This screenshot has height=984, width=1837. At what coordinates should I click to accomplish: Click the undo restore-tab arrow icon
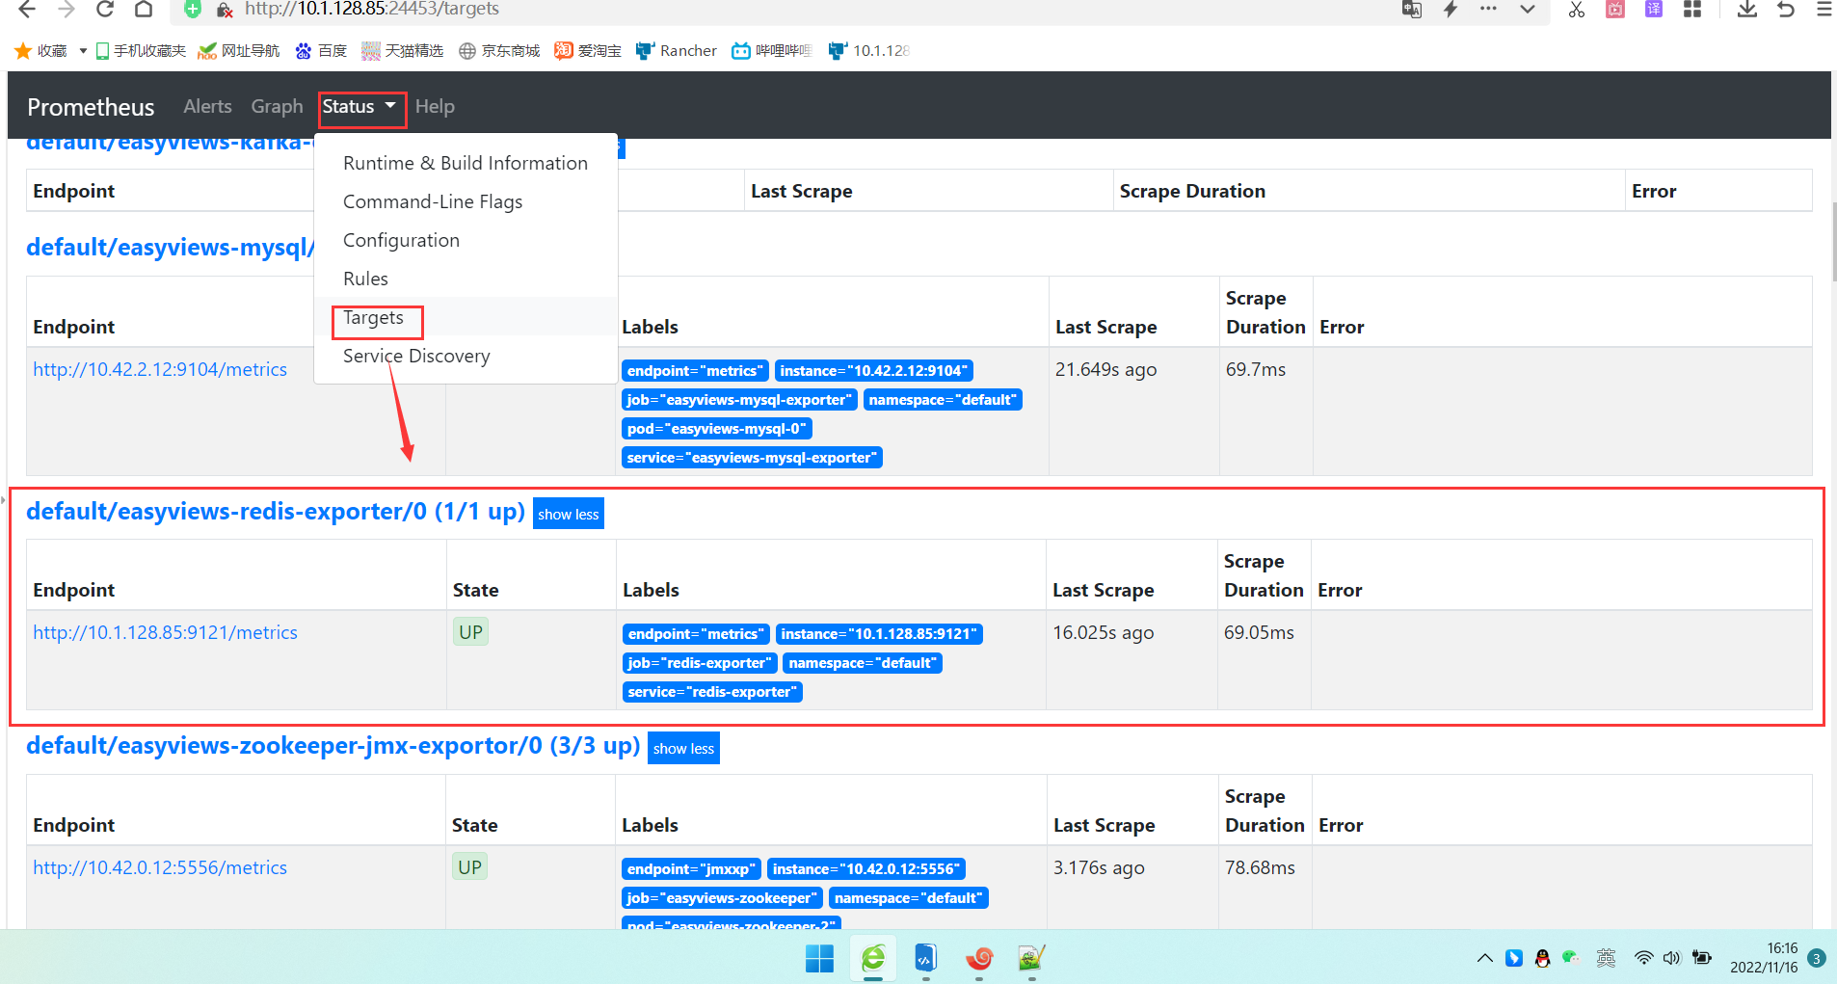(1786, 10)
